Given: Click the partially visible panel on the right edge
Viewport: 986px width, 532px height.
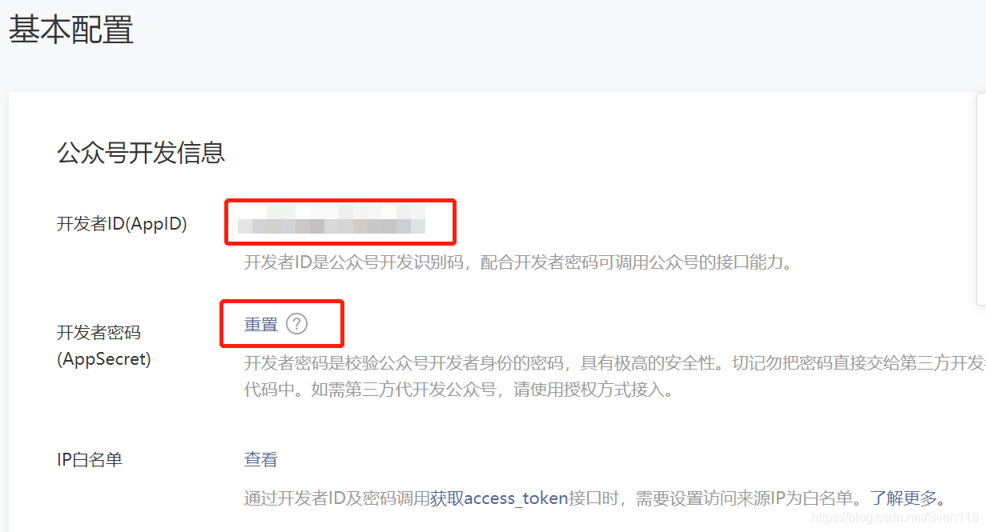Looking at the screenshot, I should point(981,198).
